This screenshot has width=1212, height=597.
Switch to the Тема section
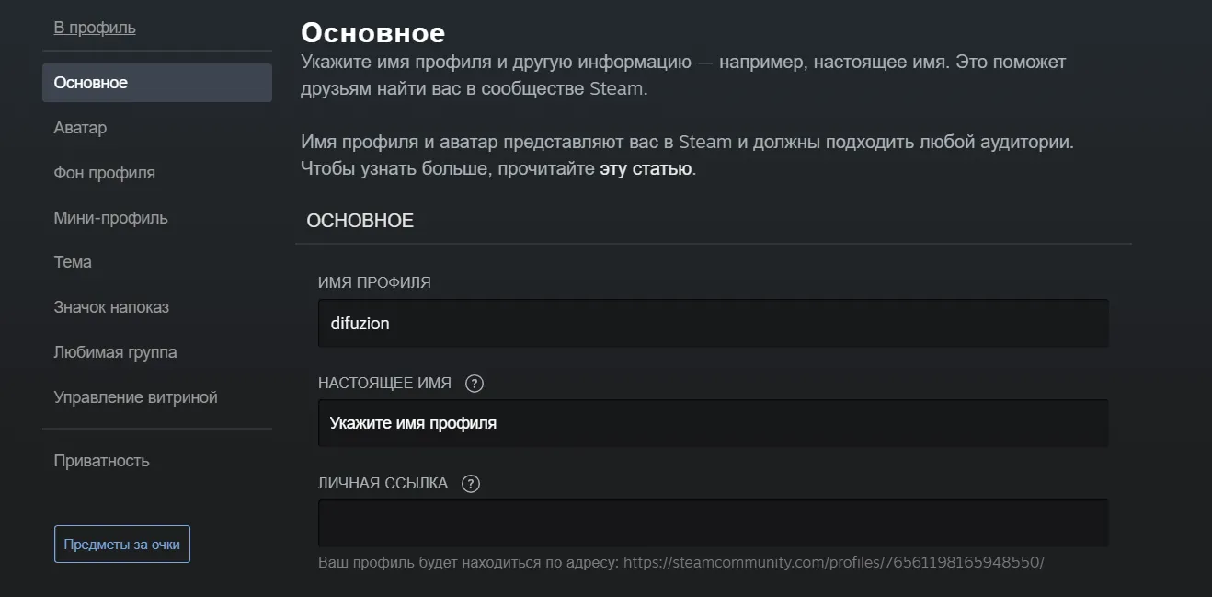(73, 261)
